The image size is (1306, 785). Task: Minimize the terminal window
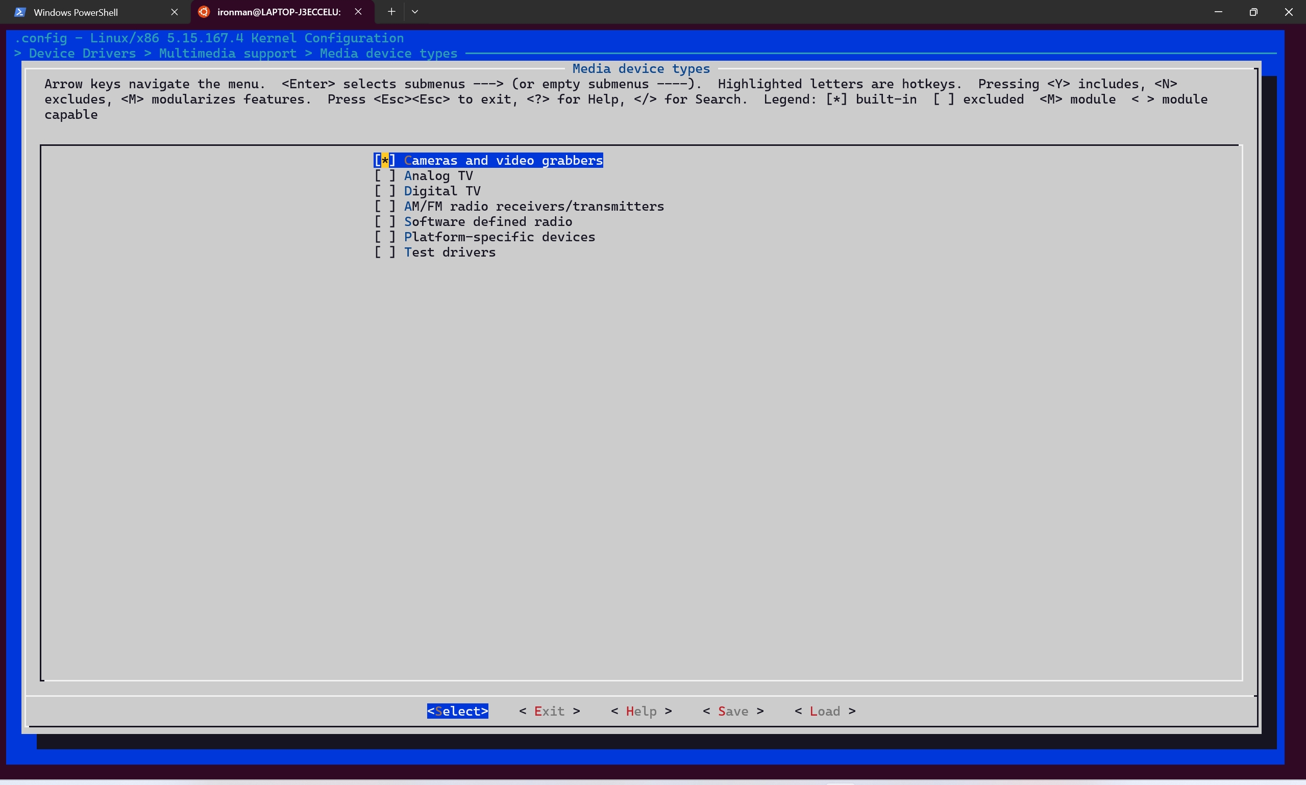[x=1218, y=12]
